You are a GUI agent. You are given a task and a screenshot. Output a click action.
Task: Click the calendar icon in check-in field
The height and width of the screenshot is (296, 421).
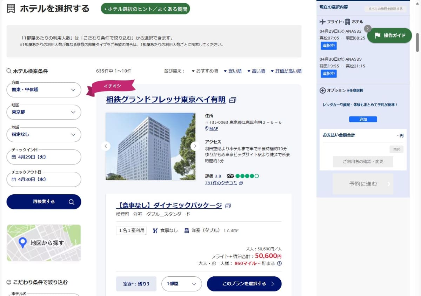click(14, 157)
